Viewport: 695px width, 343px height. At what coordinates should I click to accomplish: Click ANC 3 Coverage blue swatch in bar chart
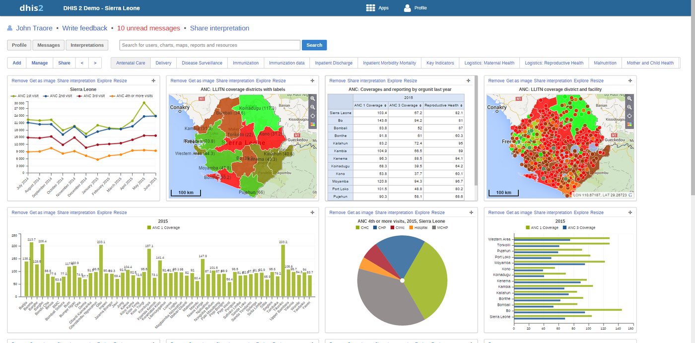tap(565, 227)
